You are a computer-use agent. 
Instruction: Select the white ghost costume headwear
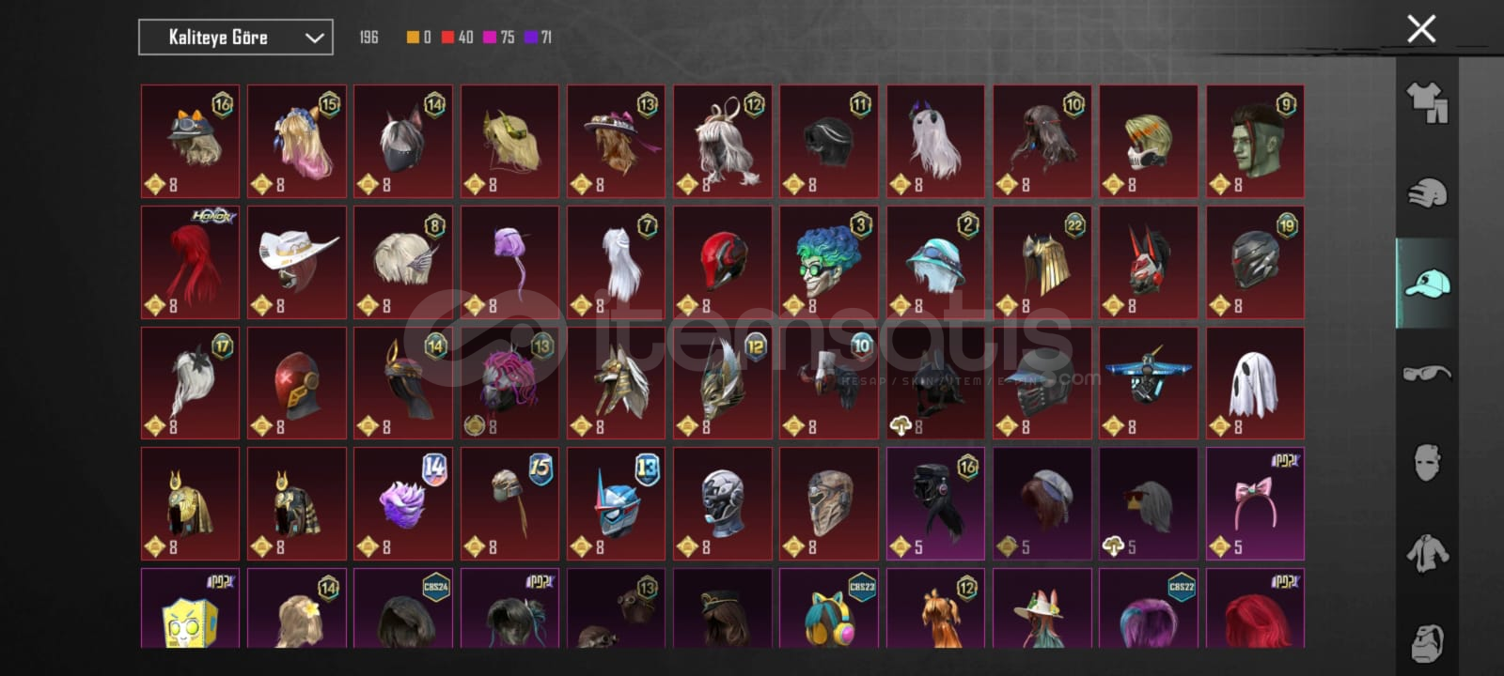click(1255, 383)
